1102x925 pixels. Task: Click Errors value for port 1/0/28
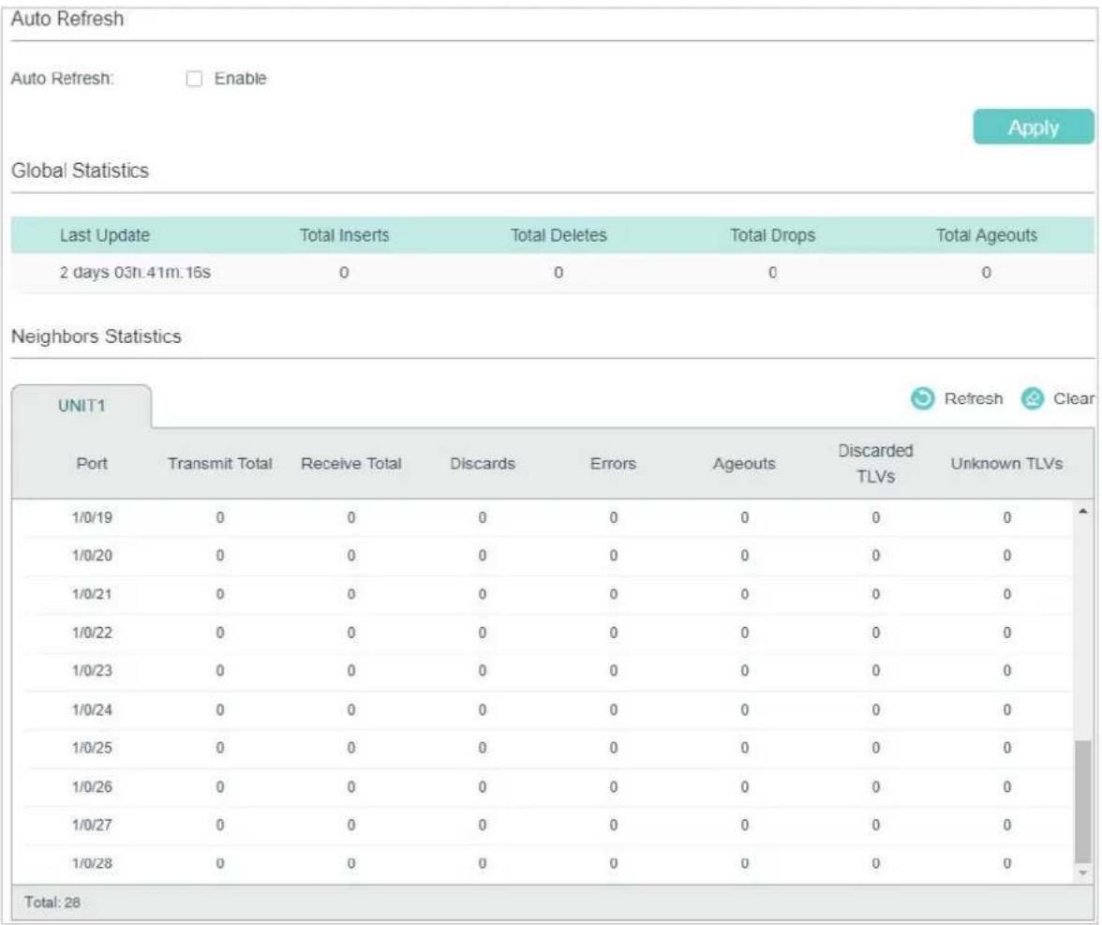613,864
